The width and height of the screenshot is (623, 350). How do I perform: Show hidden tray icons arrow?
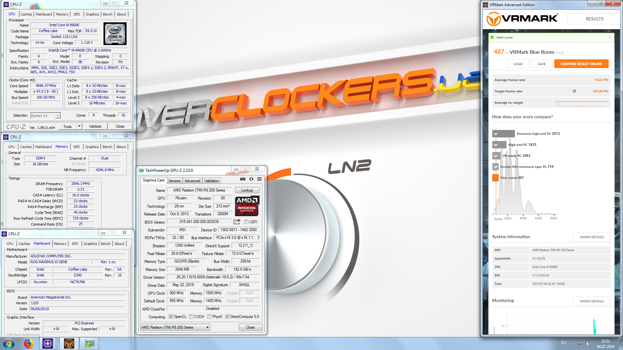coord(573,344)
